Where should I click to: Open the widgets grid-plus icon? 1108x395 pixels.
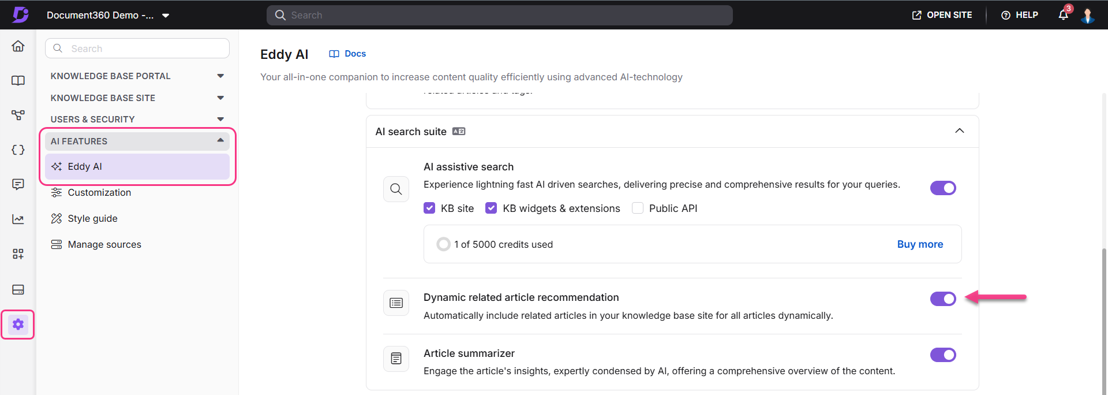click(18, 254)
